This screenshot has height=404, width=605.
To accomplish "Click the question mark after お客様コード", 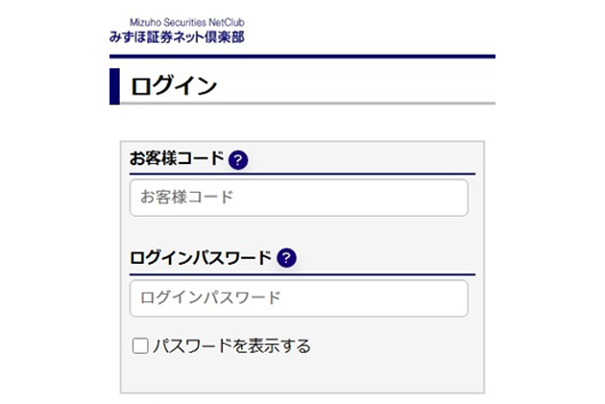I will (x=238, y=160).
